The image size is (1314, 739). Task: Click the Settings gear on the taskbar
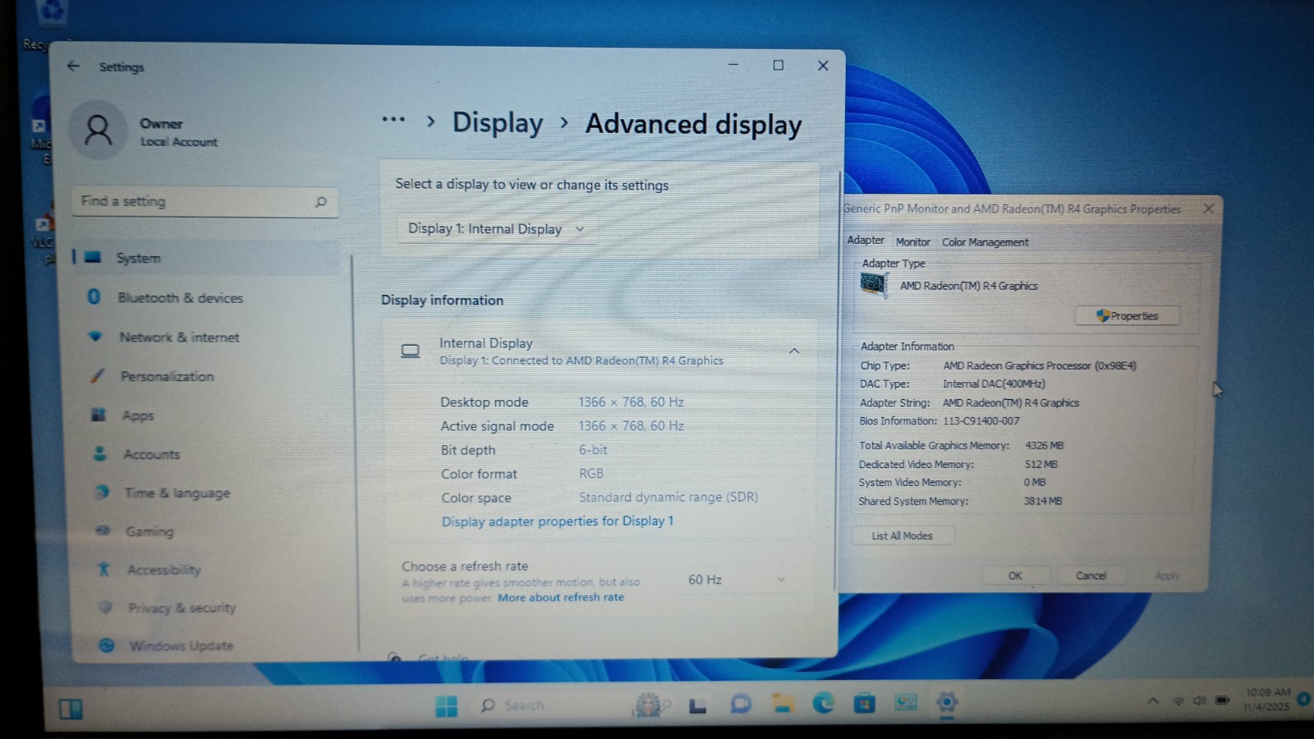(x=947, y=702)
